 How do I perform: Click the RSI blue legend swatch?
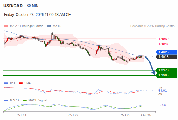[6, 83]
